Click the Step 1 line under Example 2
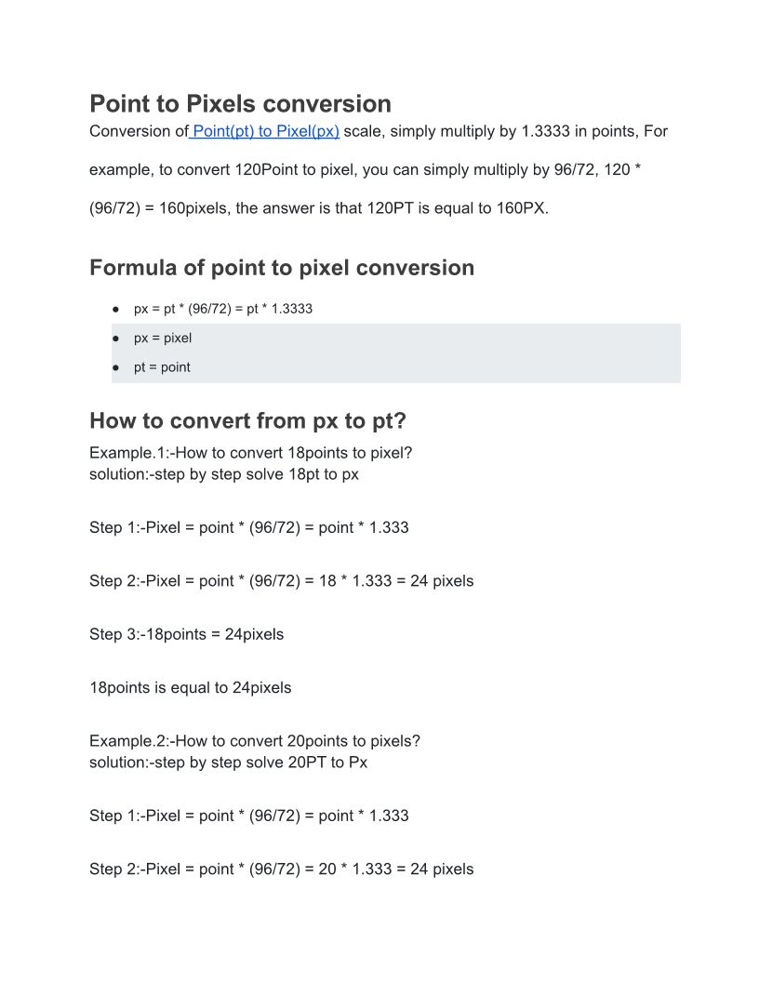This screenshot has height=982, width=759. (x=248, y=816)
